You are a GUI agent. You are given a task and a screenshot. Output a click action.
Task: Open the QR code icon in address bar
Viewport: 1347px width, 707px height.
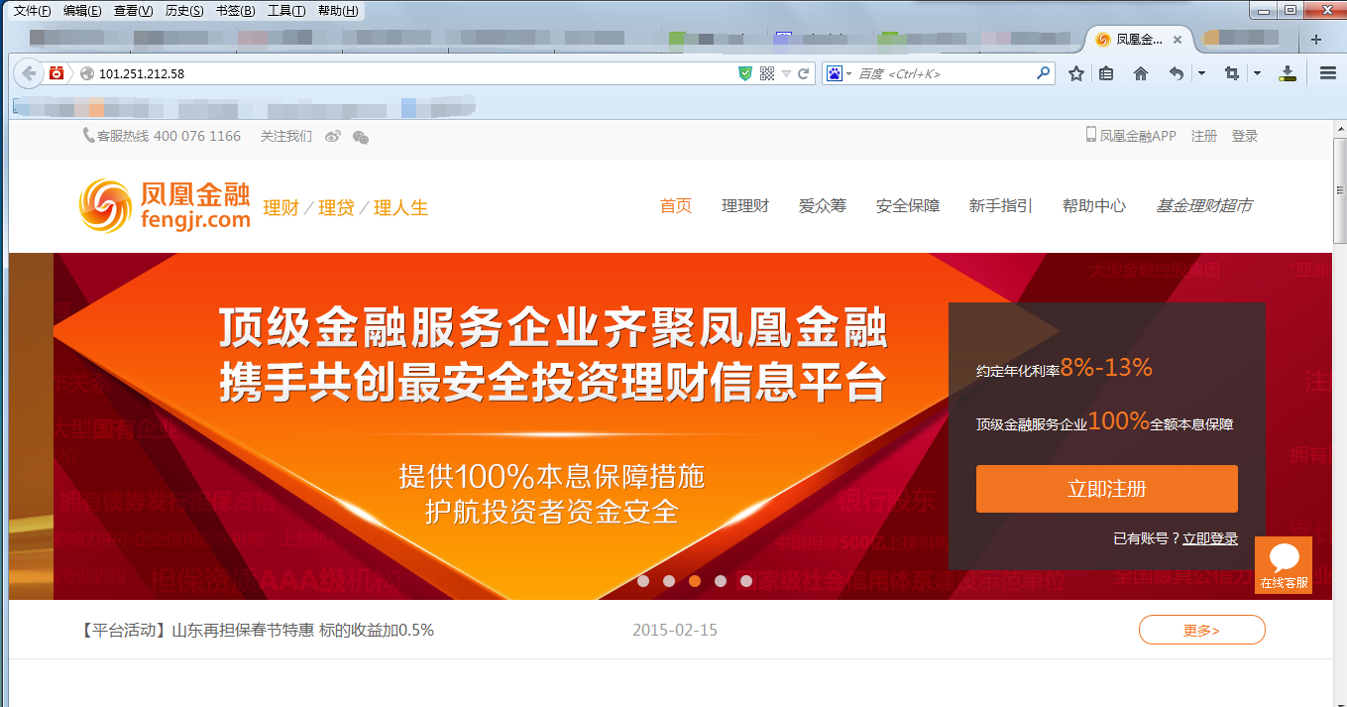click(767, 73)
